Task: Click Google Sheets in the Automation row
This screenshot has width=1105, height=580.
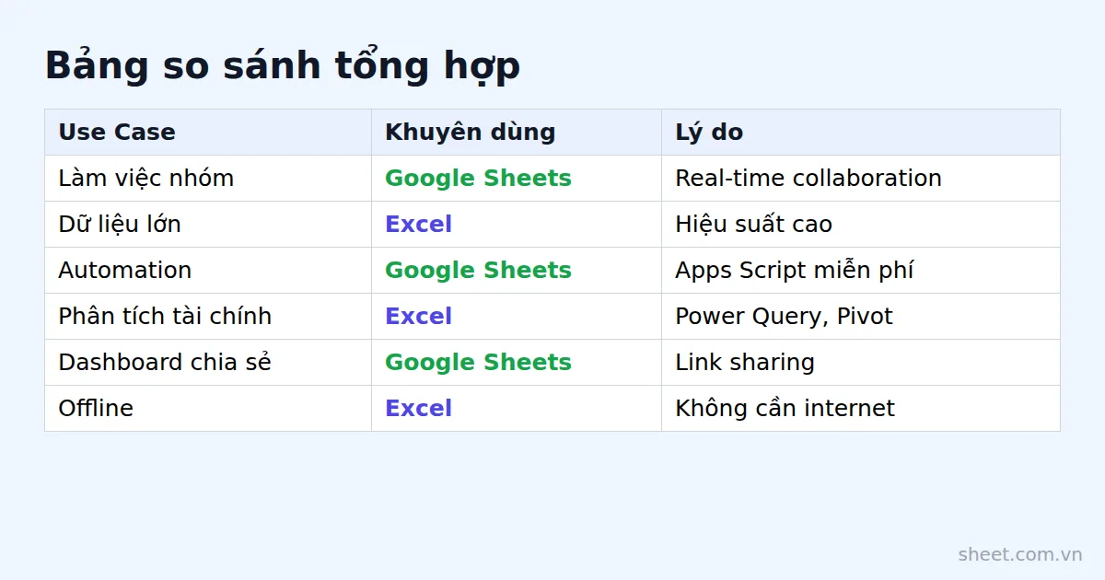Action: coord(478,270)
